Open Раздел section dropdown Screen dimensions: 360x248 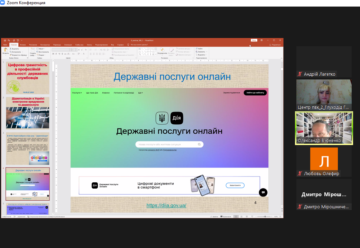pos(41,55)
